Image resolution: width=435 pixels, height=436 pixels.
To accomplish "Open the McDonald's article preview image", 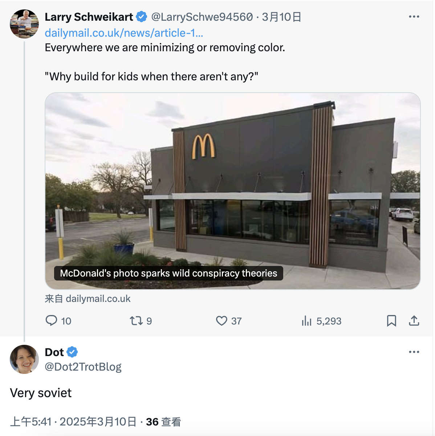I will [232, 191].
